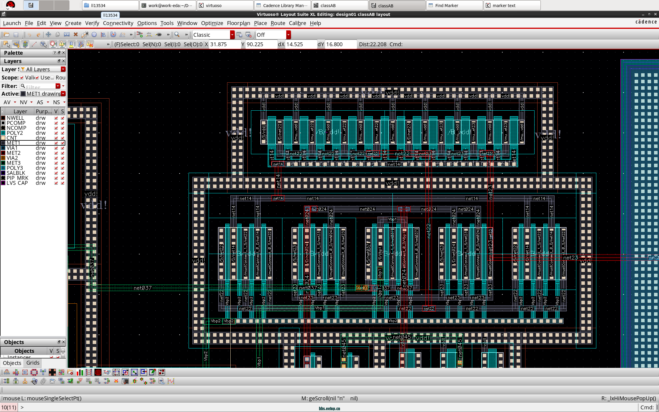This screenshot has height=412, width=659.
Task: Open the Classic workspace dropdown
Action: [x=232, y=35]
